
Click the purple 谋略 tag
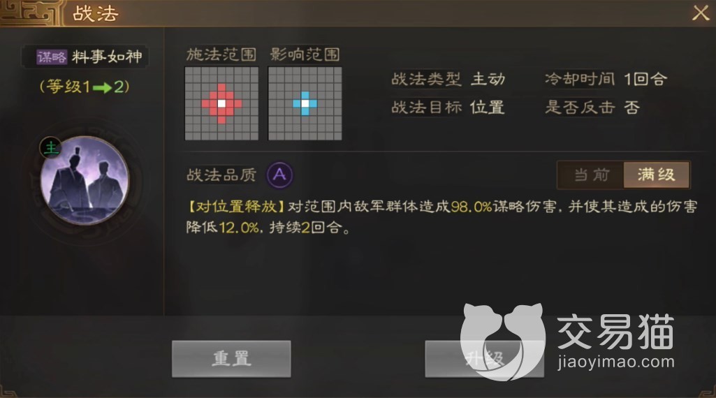(x=52, y=57)
